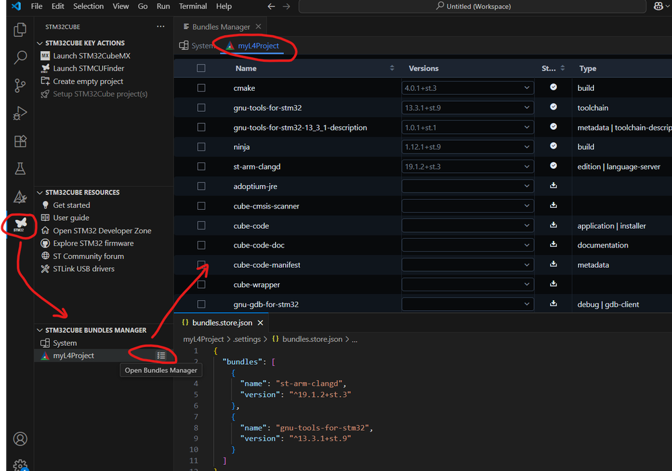Click download icon for cube-wrapper
The height and width of the screenshot is (471, 672).
coord(554,284)
